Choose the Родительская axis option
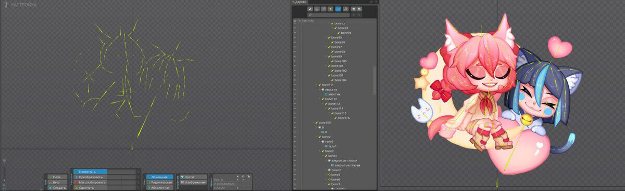 tap(159, 182)
